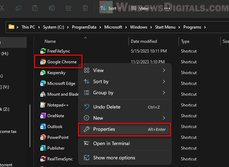The height and width of the screenshot is (167, 229).
Task: Navigate to System (C:) breadcrumb
Action: point(54,27)
